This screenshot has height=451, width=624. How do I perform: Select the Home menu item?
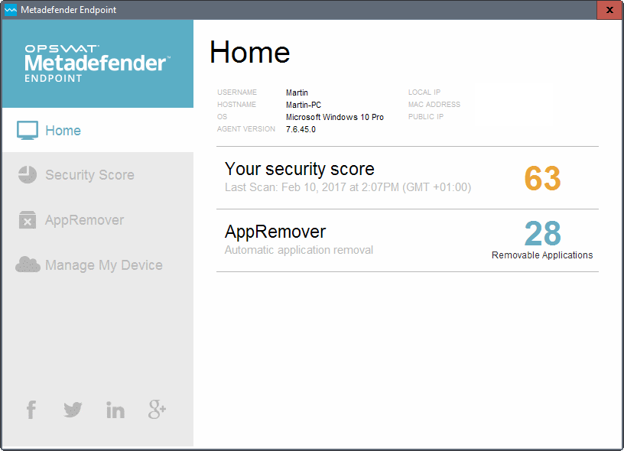98,130
